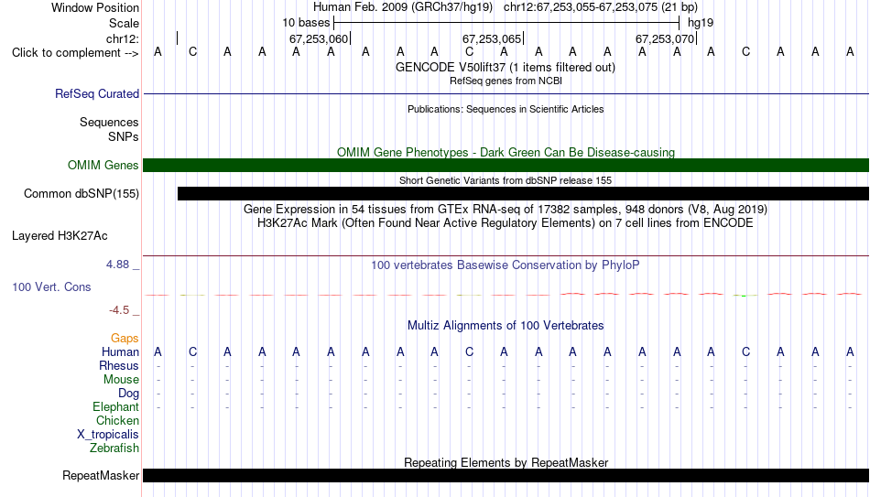Click 'Repeating Elements by RepeatMasker' title
Image resolution: width=870 pixels, height=497 pixels.
click(x=506, y=462)
